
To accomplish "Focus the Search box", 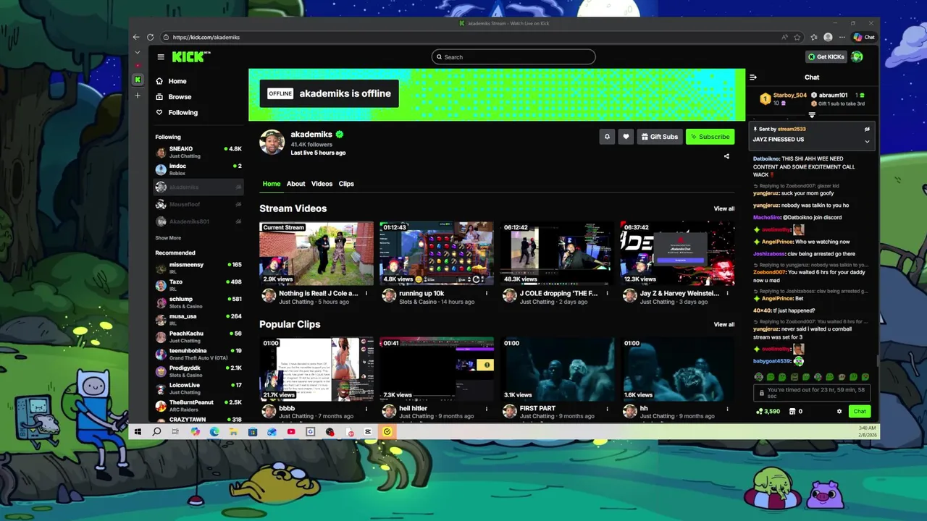I will point(513,56).
